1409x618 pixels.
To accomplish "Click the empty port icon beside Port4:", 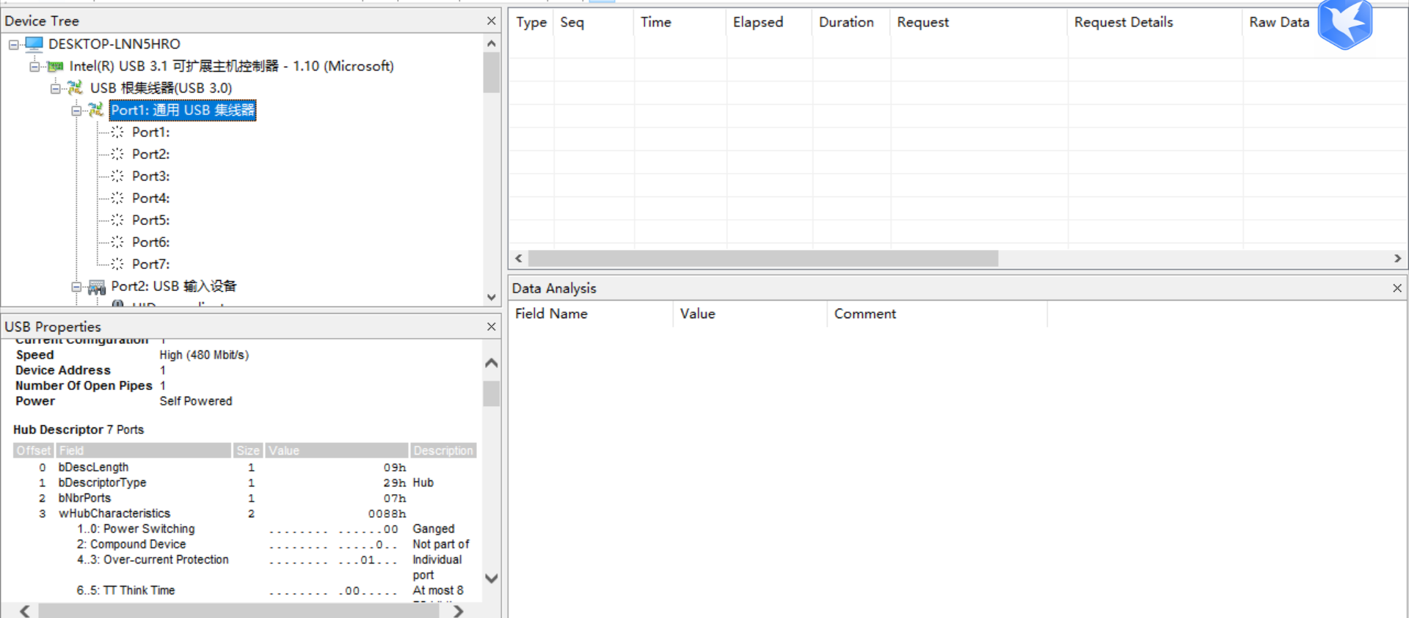I will tap(117, 198).
